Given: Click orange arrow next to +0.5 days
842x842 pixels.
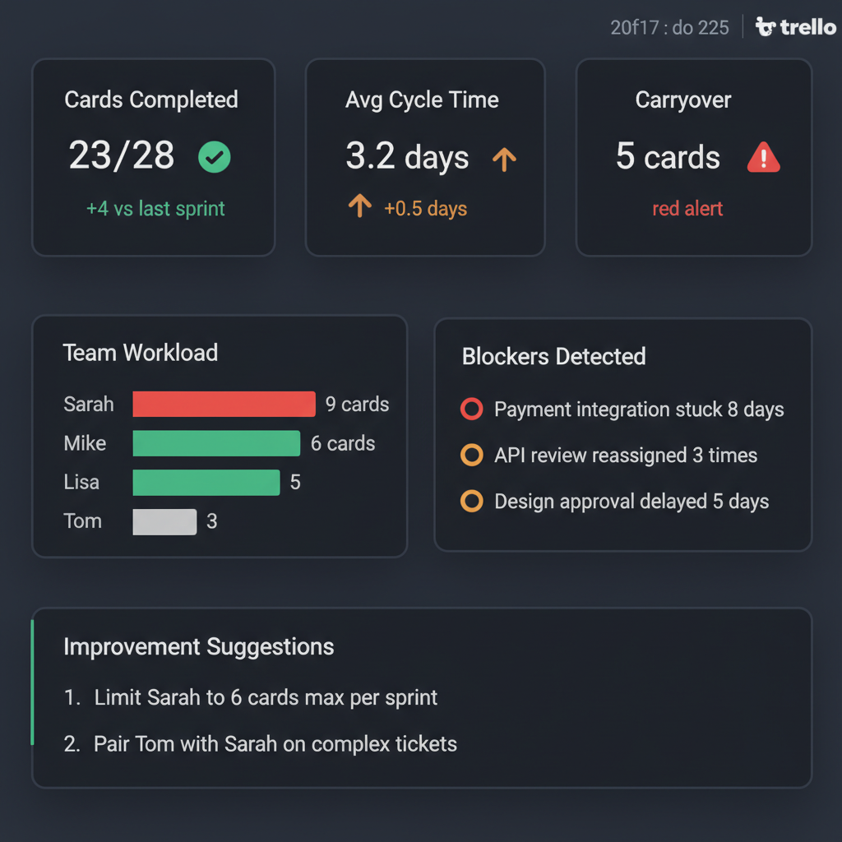Looking at the screenshot, I should (x=359, y=205).
